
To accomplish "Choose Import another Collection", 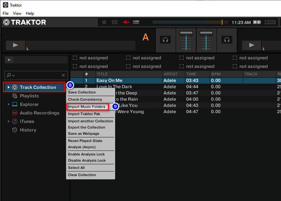I will pos(91,121).
